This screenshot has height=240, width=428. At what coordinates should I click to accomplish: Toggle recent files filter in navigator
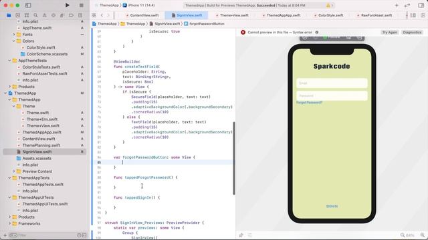[x=79, y=235]
